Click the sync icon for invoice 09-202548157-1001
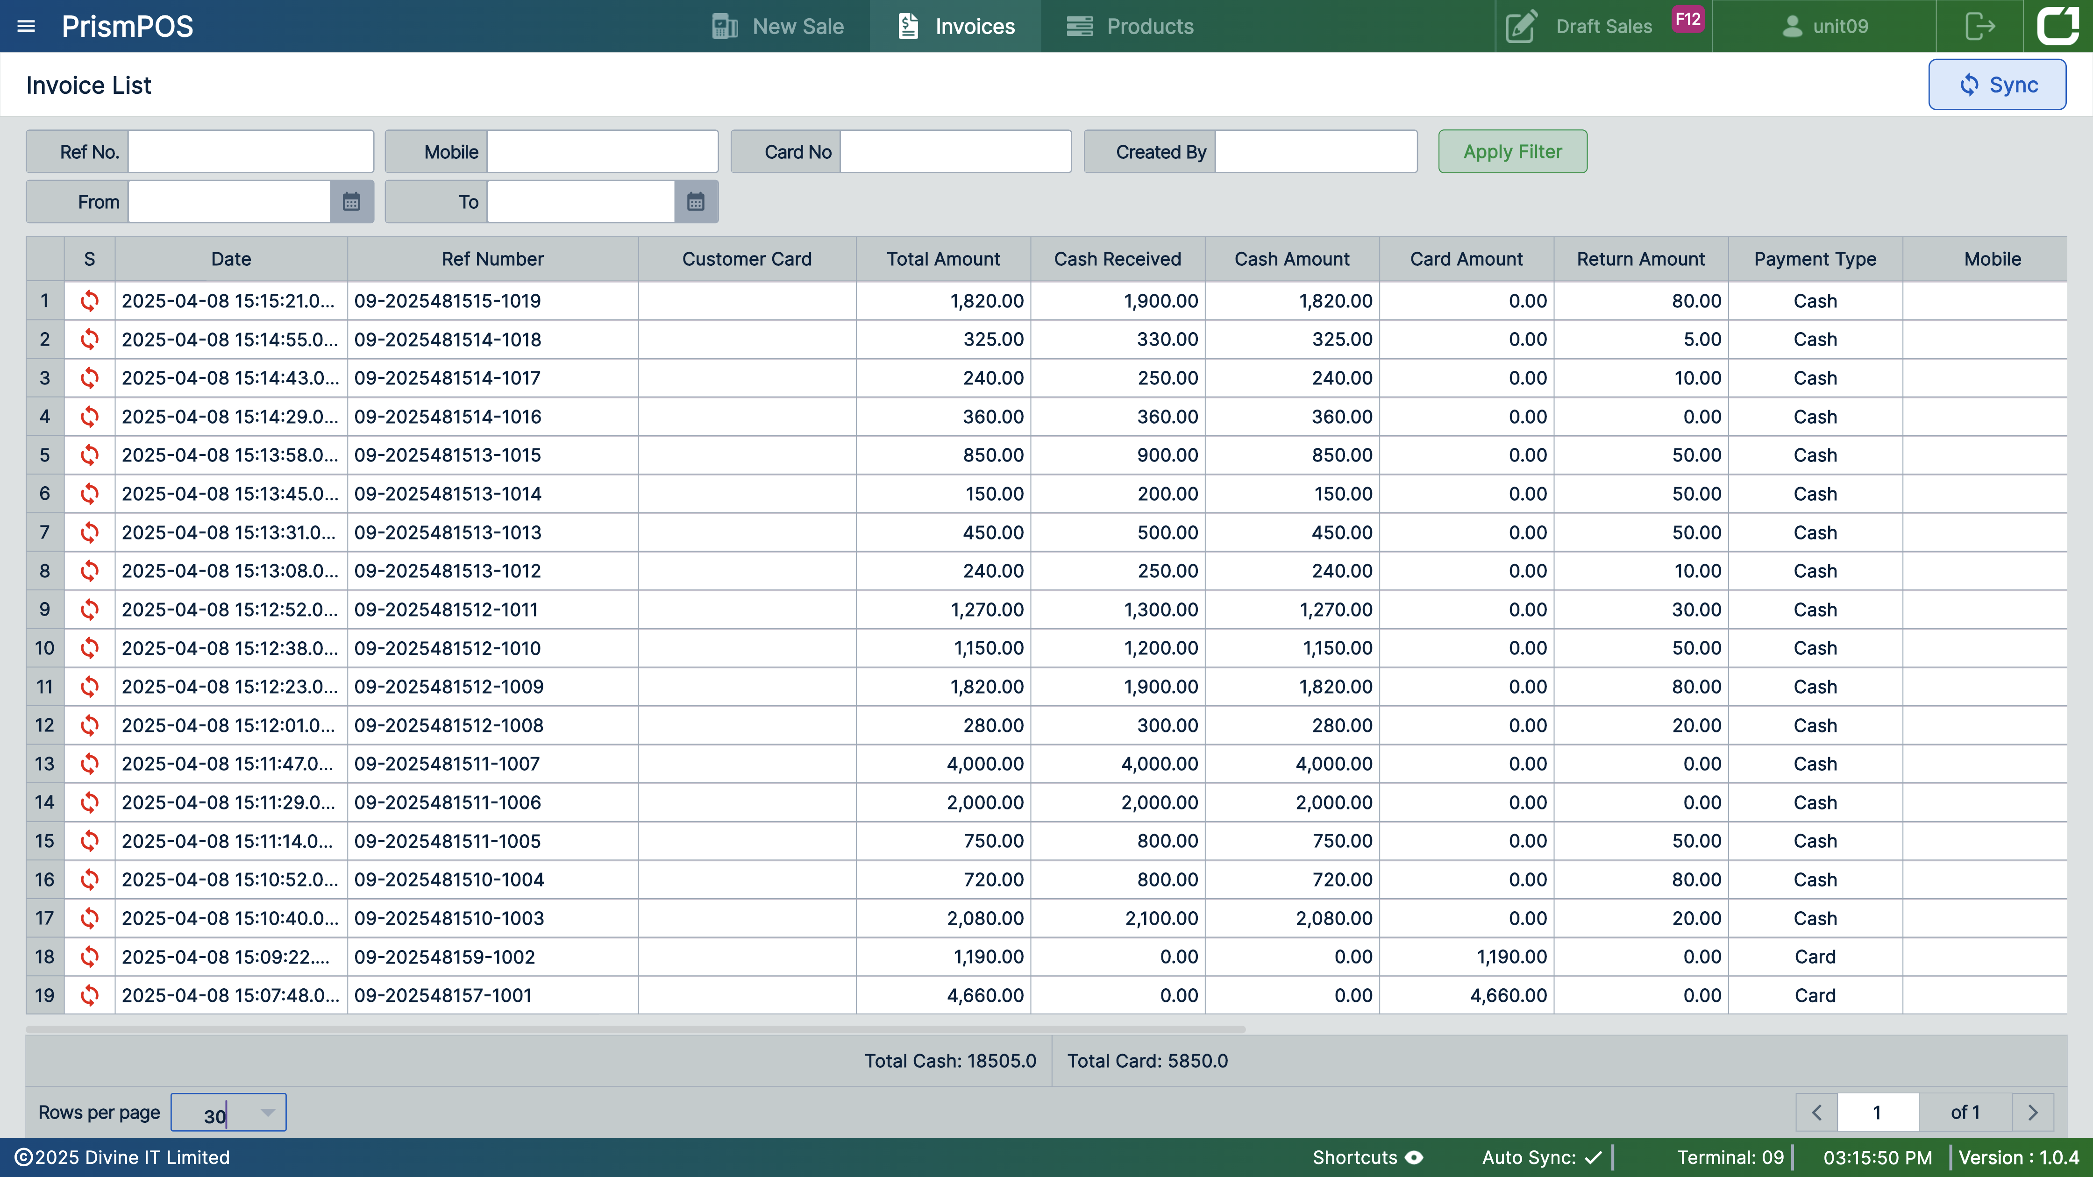 click(x=89, y=995)
